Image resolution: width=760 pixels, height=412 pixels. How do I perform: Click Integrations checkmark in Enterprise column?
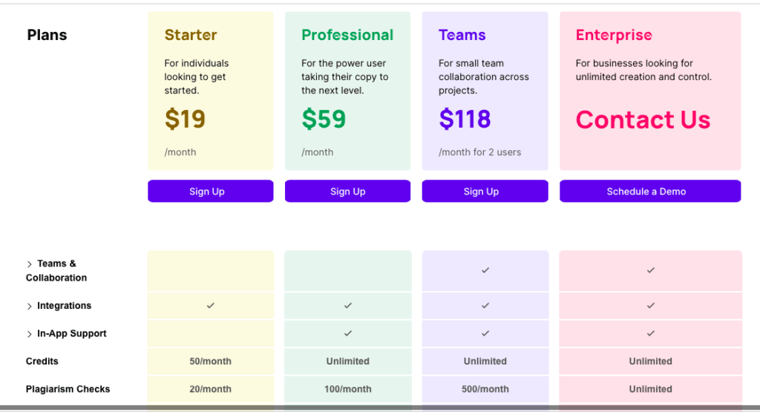coord(650,305)
